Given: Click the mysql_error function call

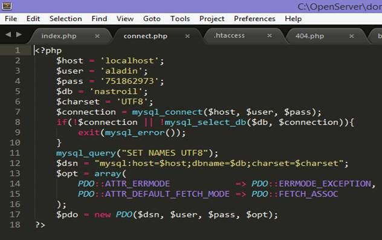Looking at the screenshot, I should pyautogui.click(x=135, y=132).
